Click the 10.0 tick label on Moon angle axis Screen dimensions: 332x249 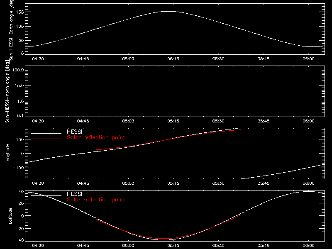[19, 85]
